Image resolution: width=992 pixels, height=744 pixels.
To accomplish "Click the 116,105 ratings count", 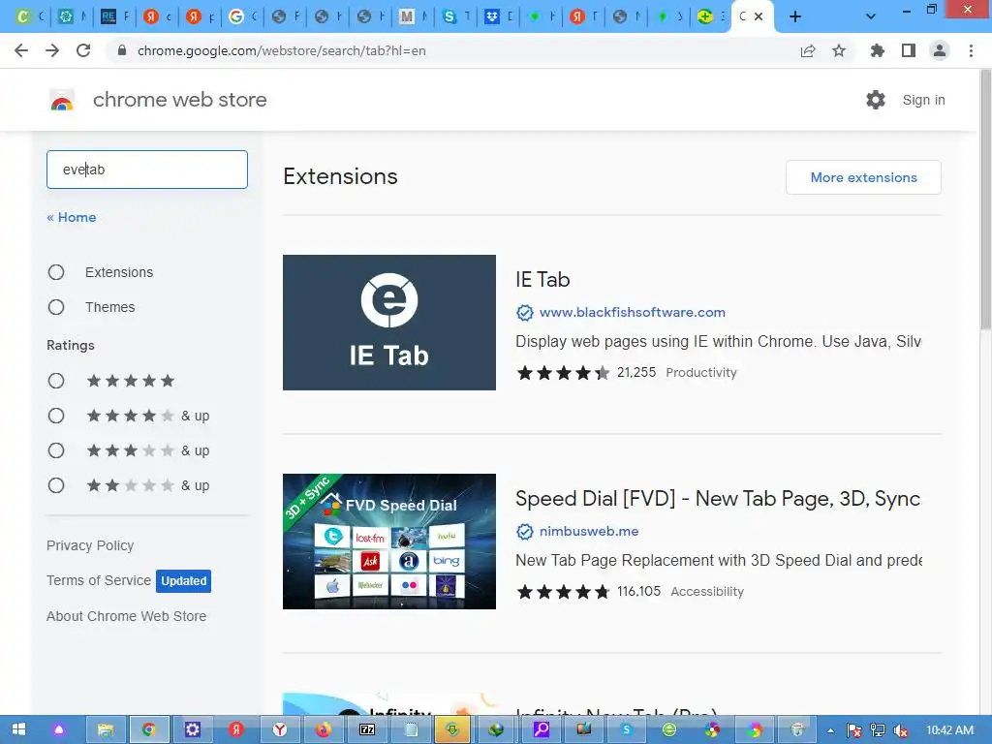I will coord(639,591).
